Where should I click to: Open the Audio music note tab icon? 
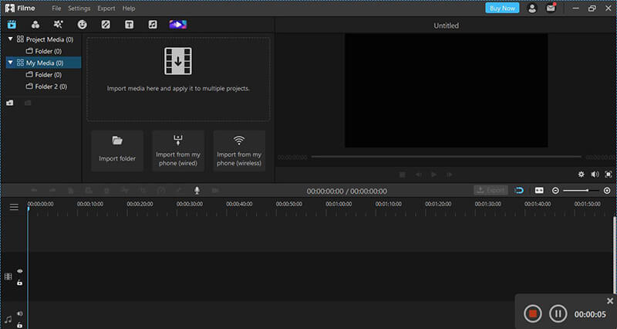pyautogui.click(x=153, y=25)
